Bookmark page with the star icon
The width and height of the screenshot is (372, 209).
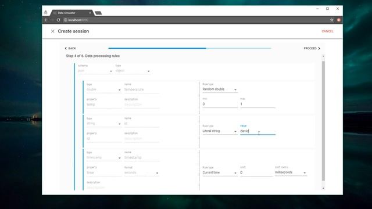[332, 20]
